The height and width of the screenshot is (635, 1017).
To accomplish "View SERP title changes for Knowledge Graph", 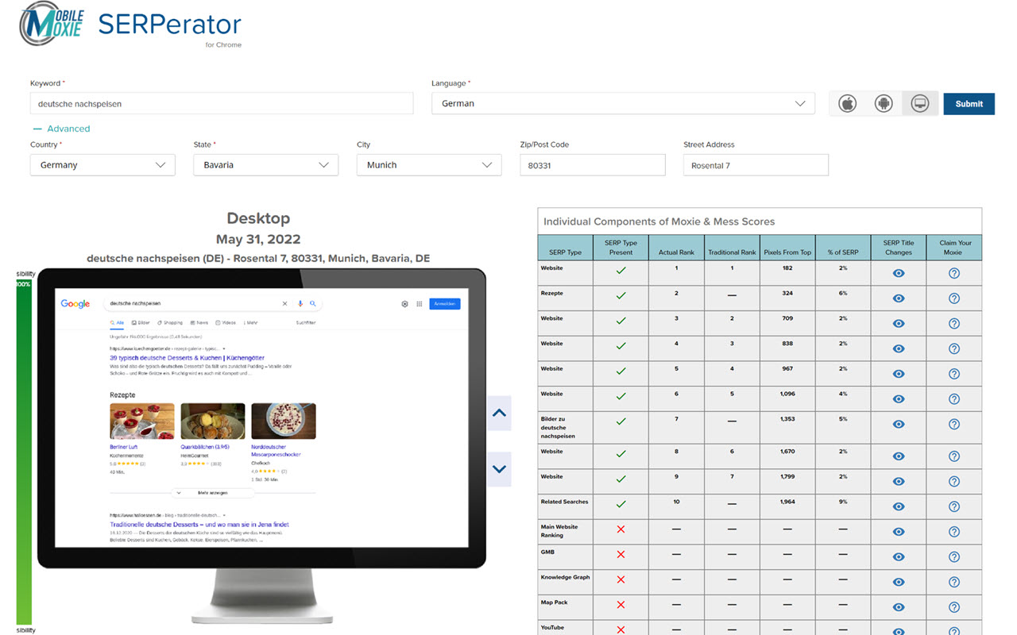I will [x=899, y=582].
